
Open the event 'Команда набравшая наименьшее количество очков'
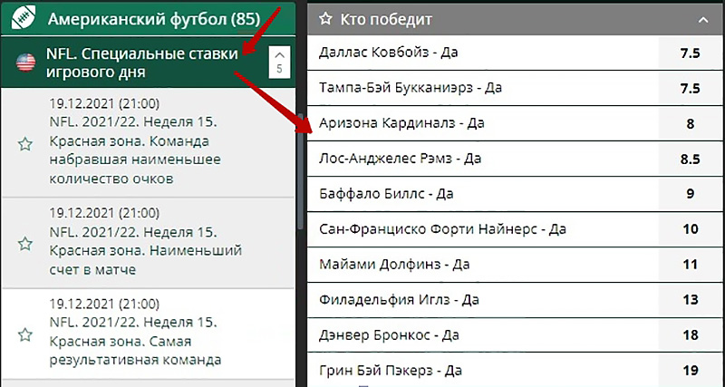click(x=148, y=142)
